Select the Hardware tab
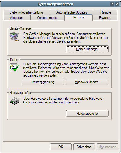 pyautogui.click(x=79, y=17)
